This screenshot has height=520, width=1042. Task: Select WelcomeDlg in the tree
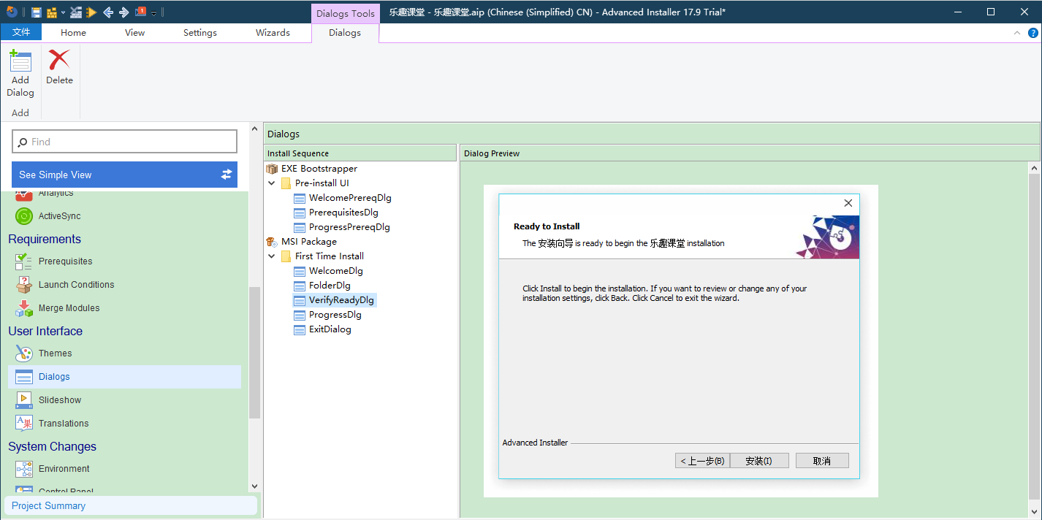click(x=336, y=271)
